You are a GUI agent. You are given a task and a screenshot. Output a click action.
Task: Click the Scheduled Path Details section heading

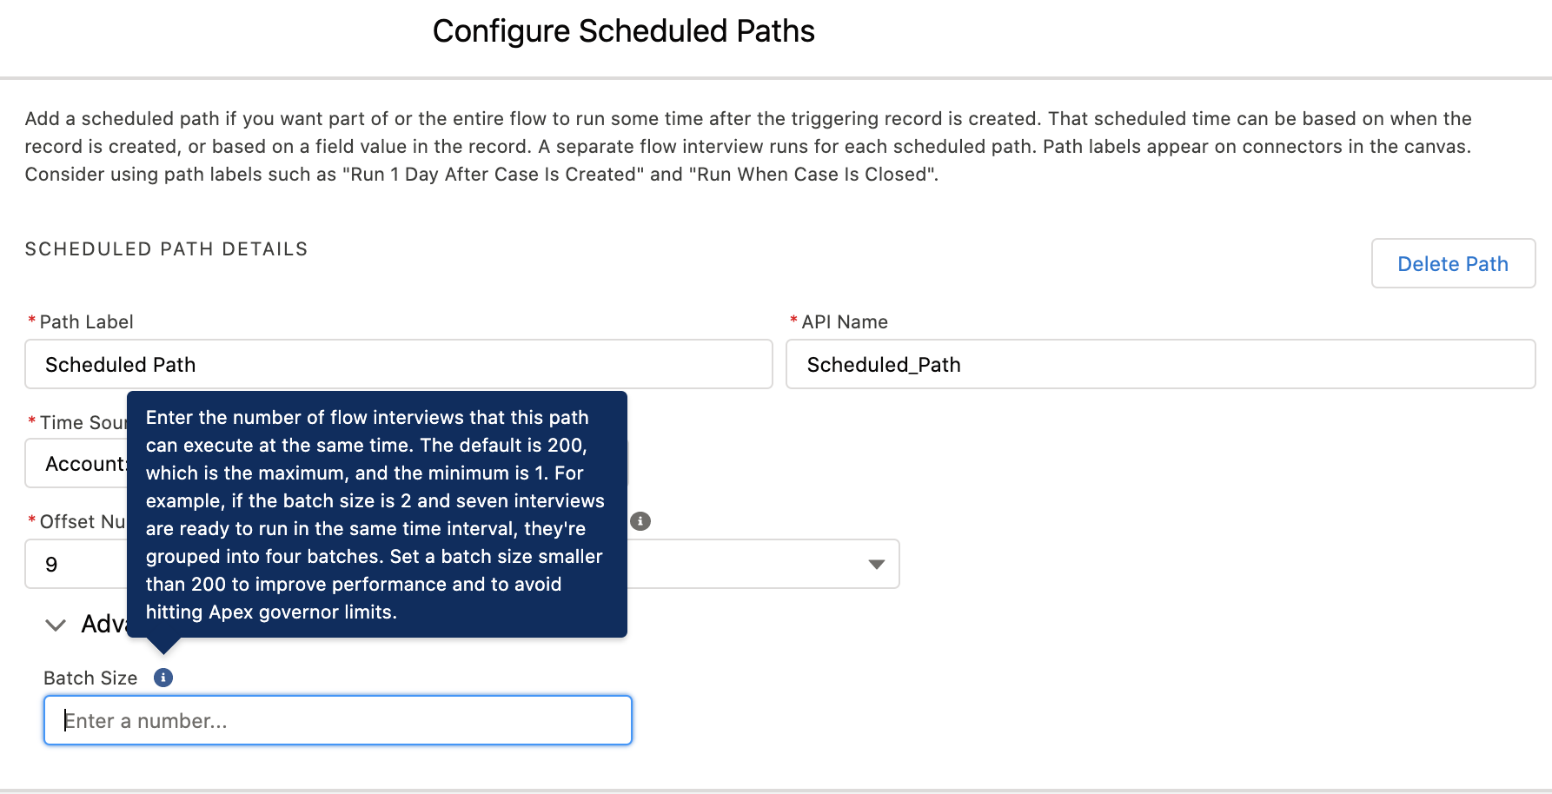point(166,249)
